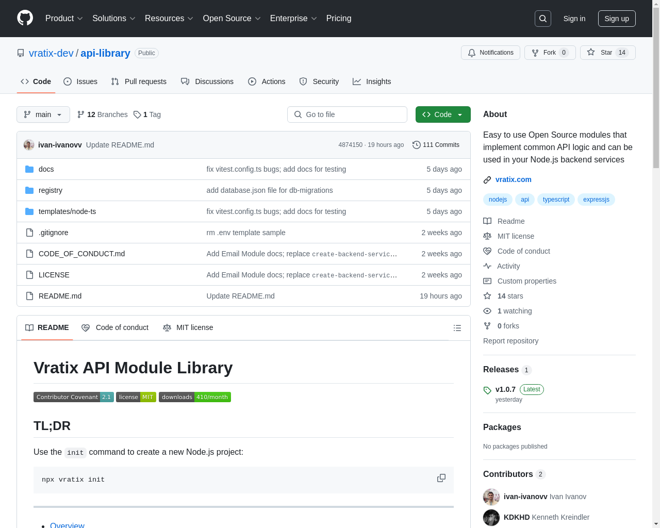
Task: Click the README.md file icon
Action: tap(29, 296)
